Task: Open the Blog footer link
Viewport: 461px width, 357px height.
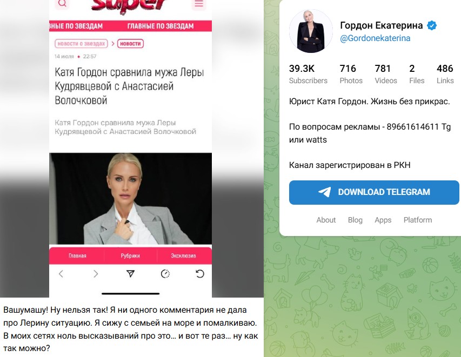Action: tap(355, 220)
